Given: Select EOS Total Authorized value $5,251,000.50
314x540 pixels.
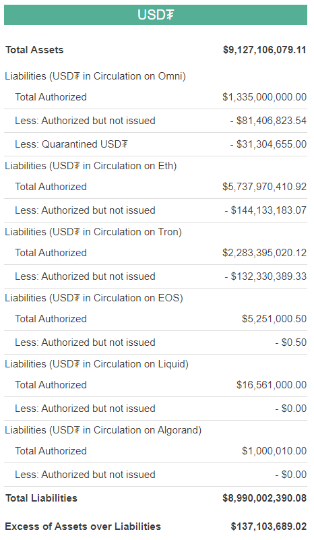Looking at the screenshot, I should [274, 319].
